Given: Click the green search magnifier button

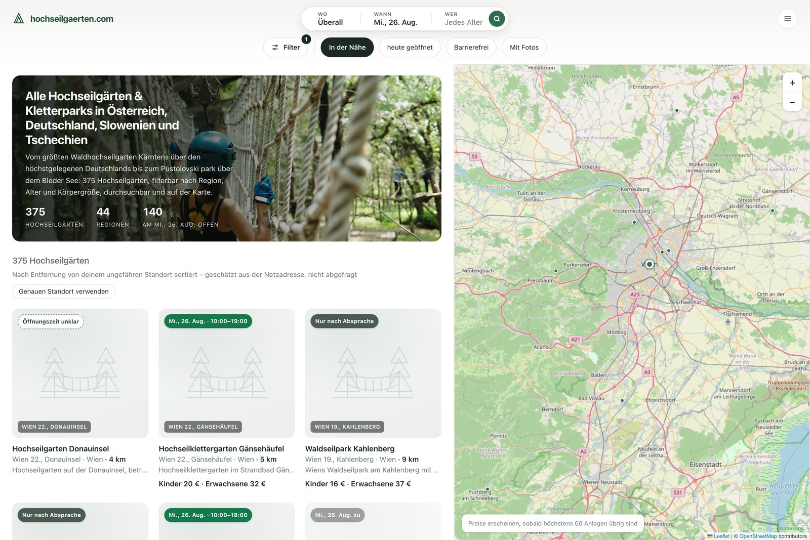Looking at the screenshot, I should click(x=497, y=19).
